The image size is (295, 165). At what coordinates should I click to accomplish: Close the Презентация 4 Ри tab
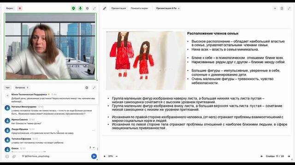pyautogui.click(x=179, y=8)
